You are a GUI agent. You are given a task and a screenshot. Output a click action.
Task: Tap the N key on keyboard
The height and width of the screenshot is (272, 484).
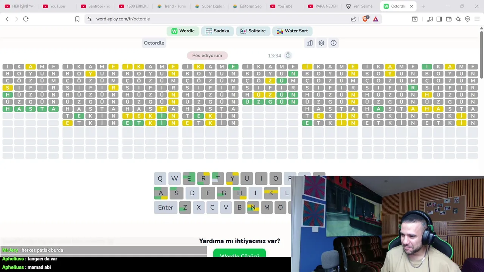[253, 207]
